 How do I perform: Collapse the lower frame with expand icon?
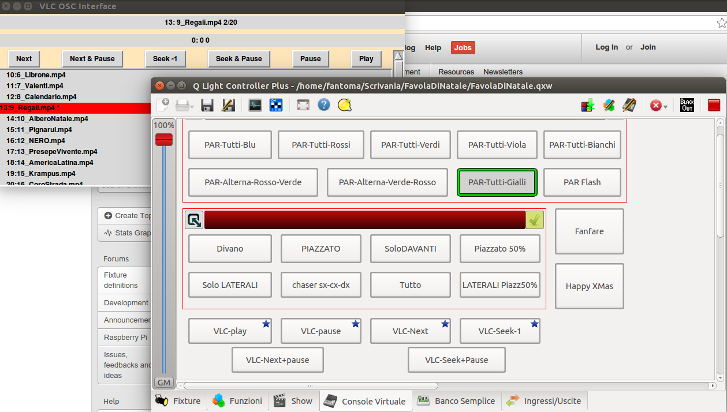pyautogui.click(x=194, y=220)
